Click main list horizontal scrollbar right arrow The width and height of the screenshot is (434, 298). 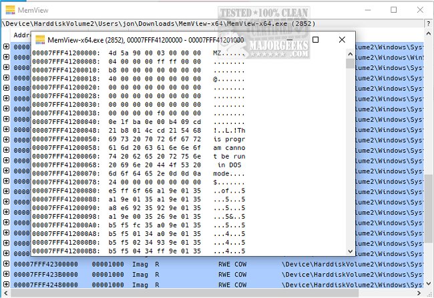click(419, 293)
